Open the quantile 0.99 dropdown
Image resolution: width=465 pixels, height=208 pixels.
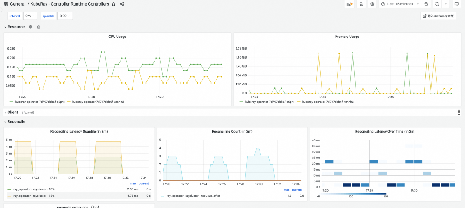65,16
